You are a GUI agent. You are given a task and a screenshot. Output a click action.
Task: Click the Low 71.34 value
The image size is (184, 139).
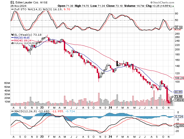[x=98, y=6]
